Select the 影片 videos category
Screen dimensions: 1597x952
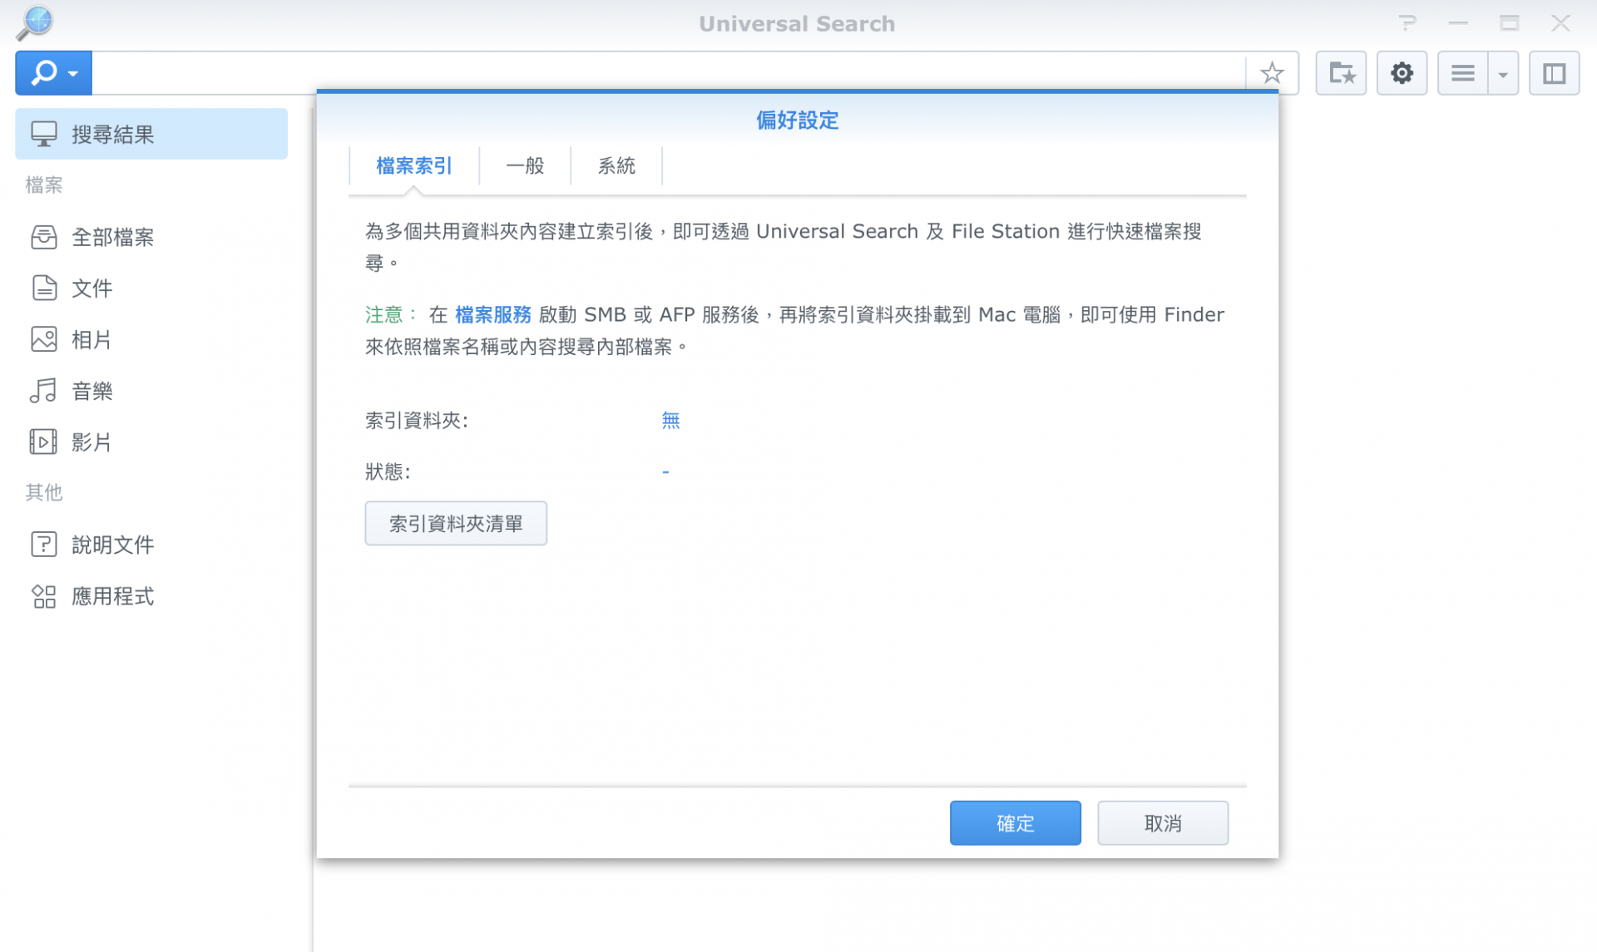point(91,442)
